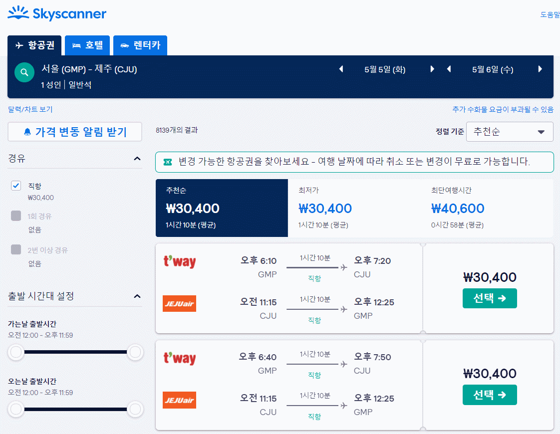Open the 도움말 help link
Image resolution: width=560 pixels, height=434 pixels.
click(x=550, y=14)
